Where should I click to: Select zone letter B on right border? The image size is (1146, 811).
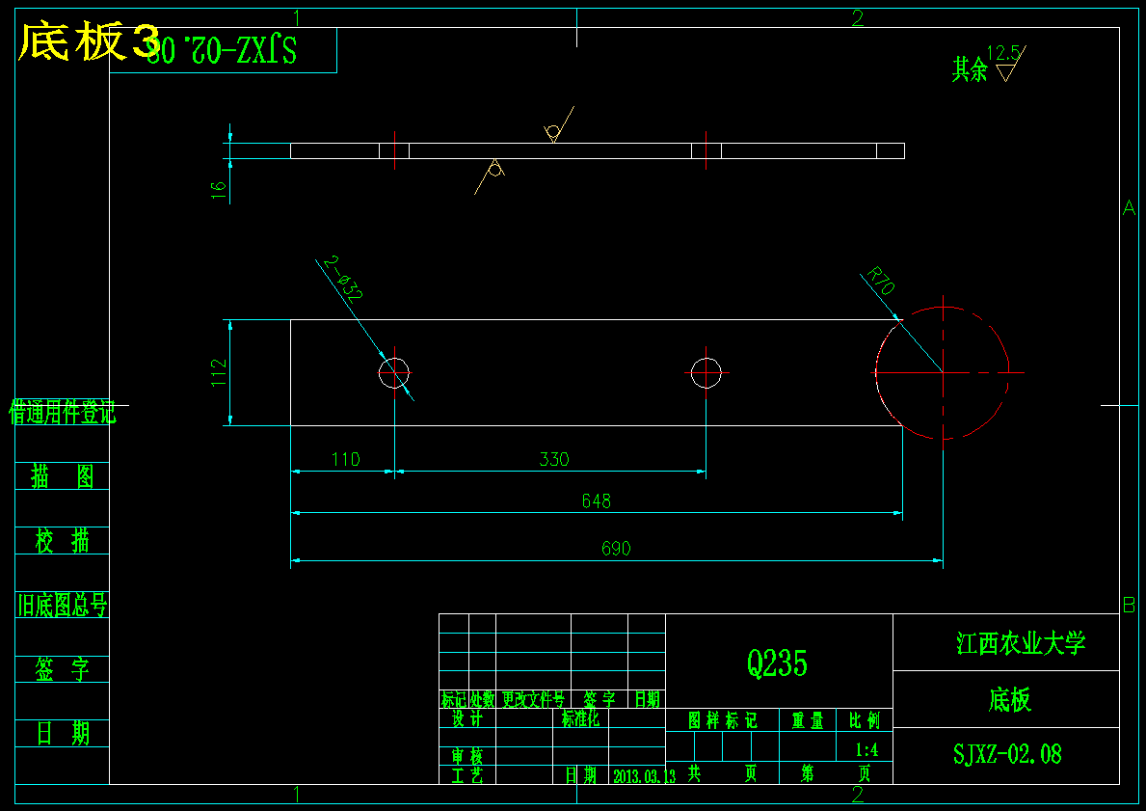[x=1130, y=605]
